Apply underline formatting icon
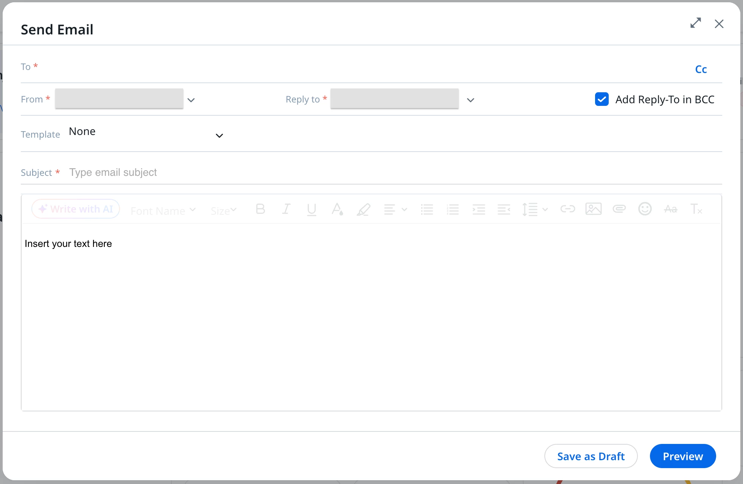Image resolution: width=743 pixels, height=484 pixels. pyautogui.click(x=311, y=209)
